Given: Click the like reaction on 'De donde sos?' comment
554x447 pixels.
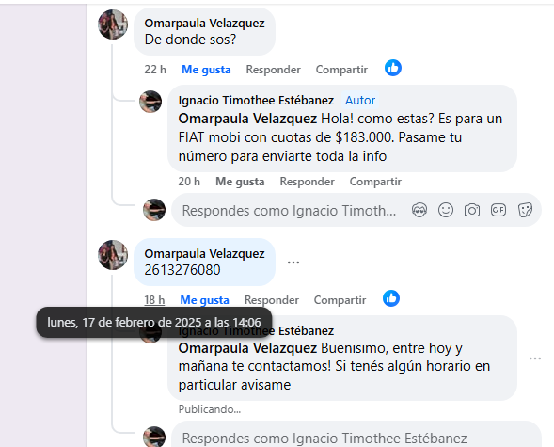Looking at the screenshot, I should (x=393, y=68).
